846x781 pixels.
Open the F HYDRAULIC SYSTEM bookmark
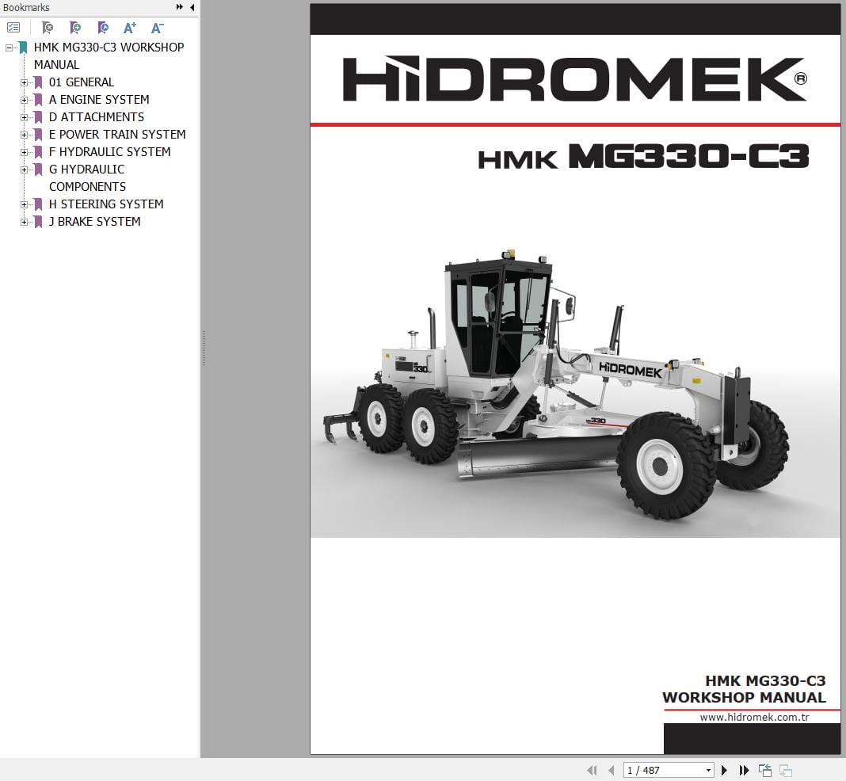click(109, 151)
